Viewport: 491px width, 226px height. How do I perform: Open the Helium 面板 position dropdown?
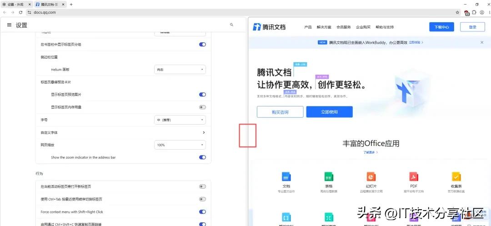[x=180, y=70]
